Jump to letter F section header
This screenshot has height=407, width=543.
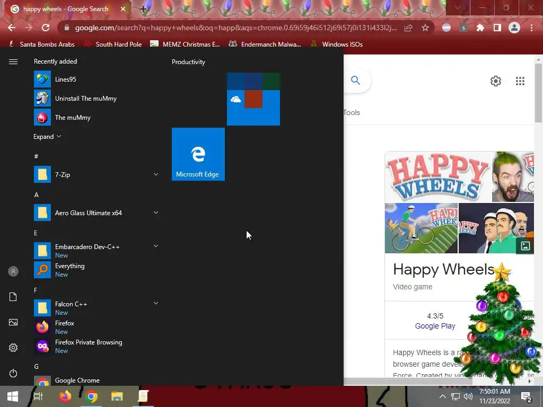[36, 290]
